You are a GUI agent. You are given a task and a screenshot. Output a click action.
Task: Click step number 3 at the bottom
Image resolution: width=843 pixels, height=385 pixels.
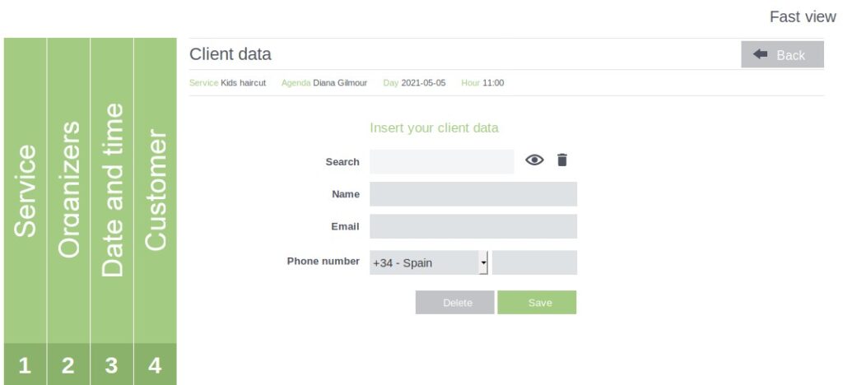112,364
